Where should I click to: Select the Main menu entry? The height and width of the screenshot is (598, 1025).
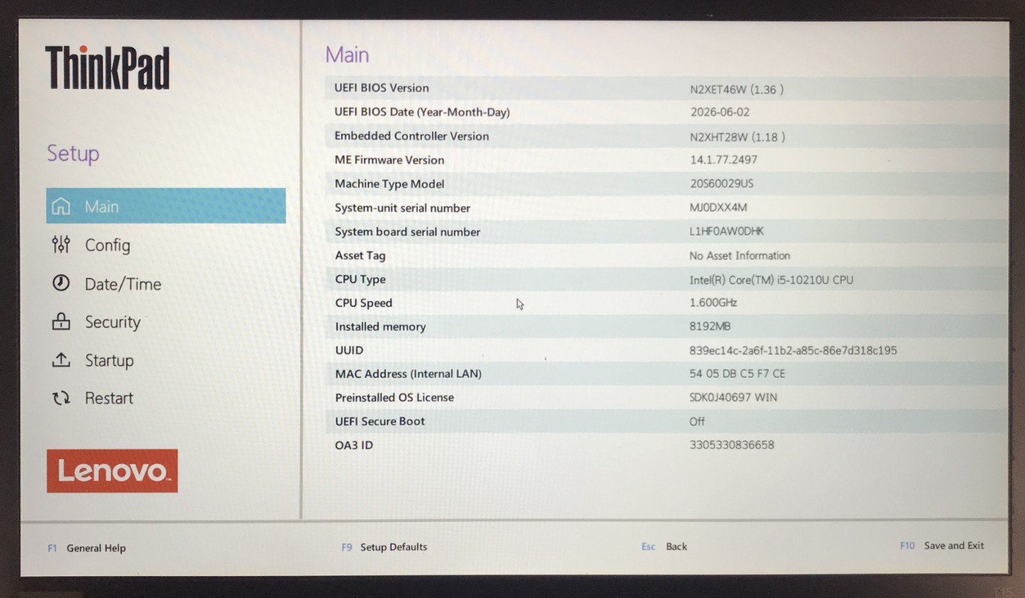[x=166, y=206]
